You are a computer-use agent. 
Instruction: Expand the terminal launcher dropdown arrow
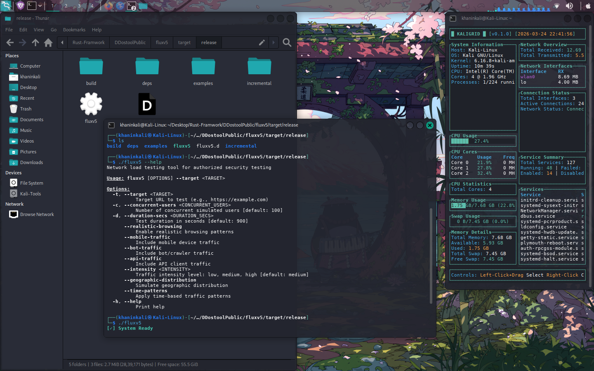click(40, 6)
